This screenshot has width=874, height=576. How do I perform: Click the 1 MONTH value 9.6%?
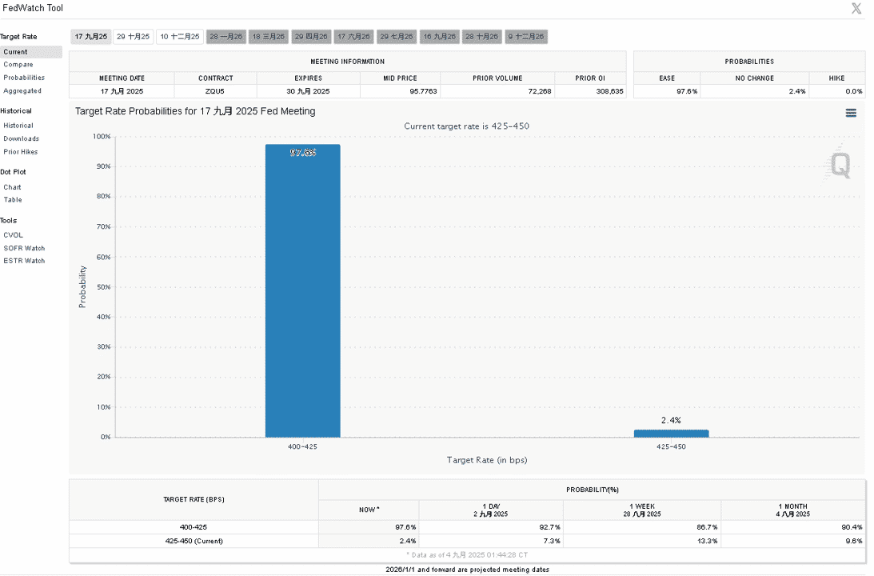[x=853, y=541]
